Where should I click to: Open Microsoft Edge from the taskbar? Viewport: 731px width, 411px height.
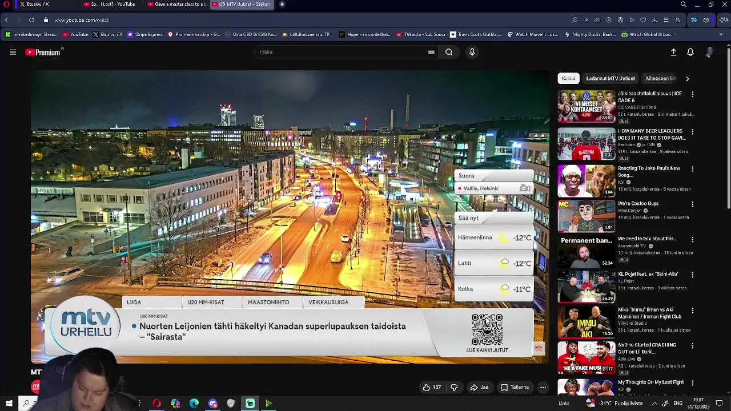[194, 404]
